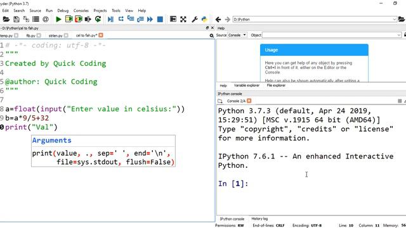The height and width of the screenshot is (228, 406).
Task: Open the Edit menu
Action: (x=5, y=11)
